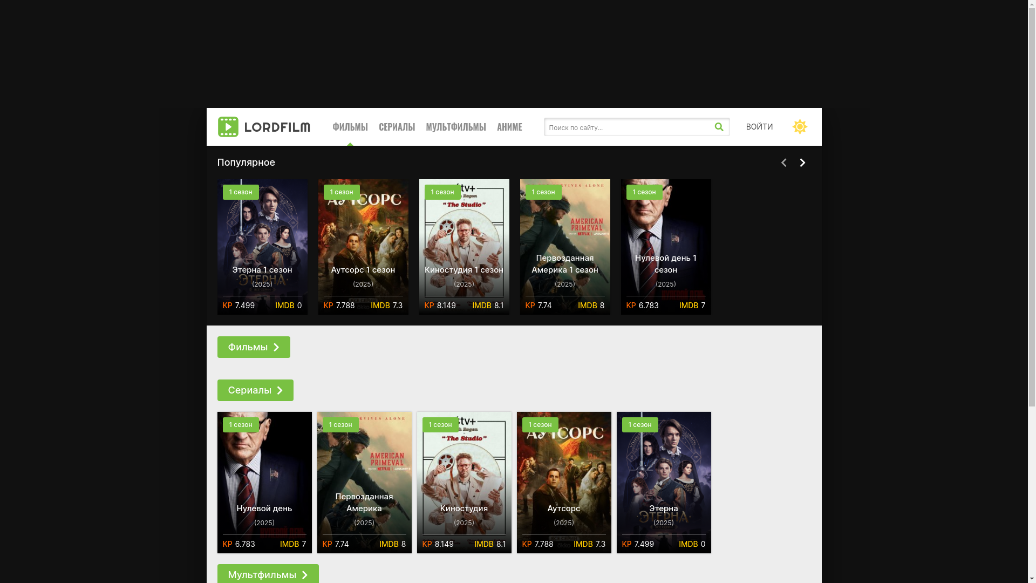Click 1 сезон badge on popular Этерна
The width and height of the screenshot is (1036, 583).
tap(241, 192)
